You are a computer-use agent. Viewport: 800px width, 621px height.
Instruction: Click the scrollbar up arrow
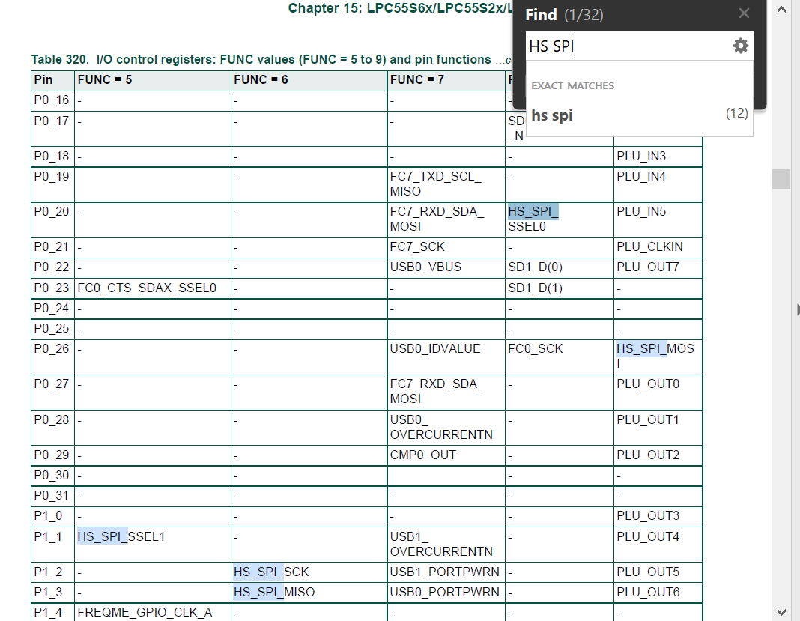(x=781, y=7)
